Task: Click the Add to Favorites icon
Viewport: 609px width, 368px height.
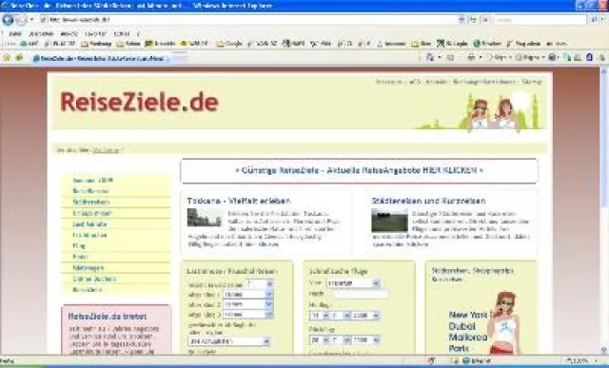Action: (19, 58)
